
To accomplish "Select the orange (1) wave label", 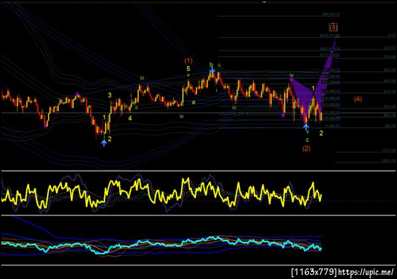I will click(188, 60).
